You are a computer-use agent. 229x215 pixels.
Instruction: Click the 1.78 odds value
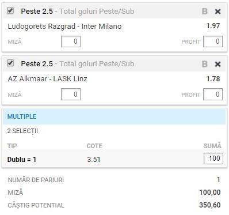213,79
